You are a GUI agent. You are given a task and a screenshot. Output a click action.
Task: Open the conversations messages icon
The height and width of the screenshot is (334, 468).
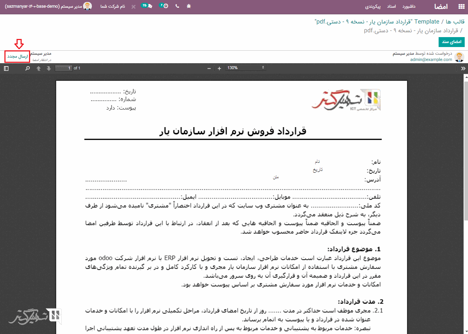147,6
